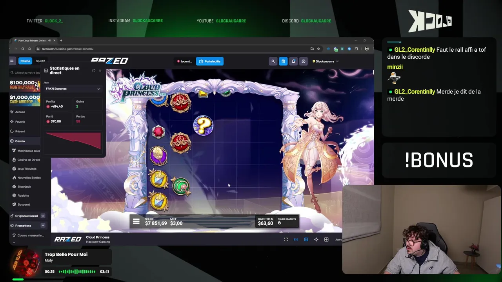The image size is (502, 282).
Task: Expand Originaux Razed section
Action: 43,216
